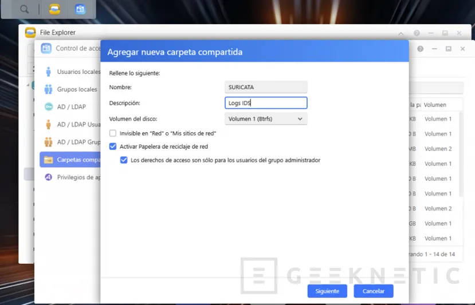Image resolution: width=475 pixels, height=305 pixels.
Task: Disable Activar Papelera de reciclaje de red
Action: (113, 146)
